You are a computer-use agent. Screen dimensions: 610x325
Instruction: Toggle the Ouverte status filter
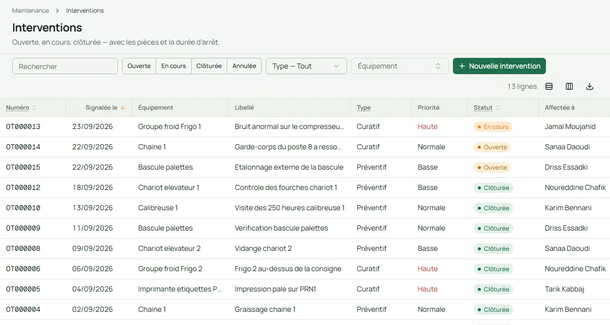139,66
